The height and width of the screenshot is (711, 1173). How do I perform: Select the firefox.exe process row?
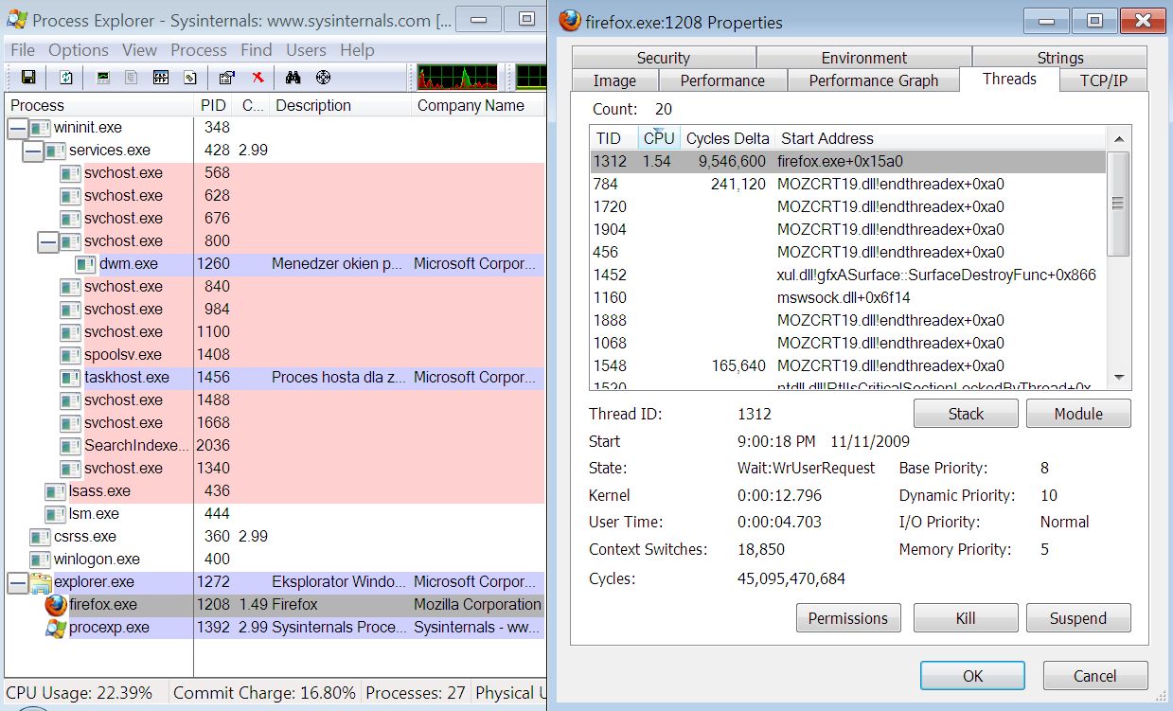[275, 604]
